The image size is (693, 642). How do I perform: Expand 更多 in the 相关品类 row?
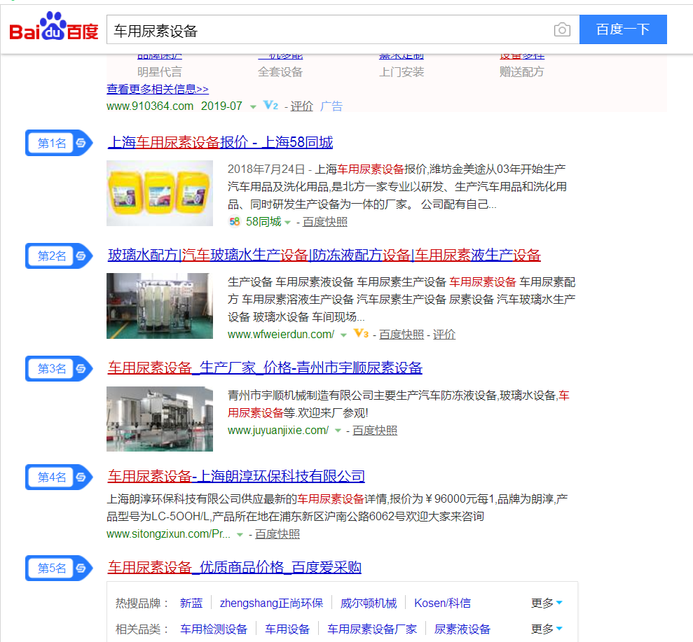547,629
